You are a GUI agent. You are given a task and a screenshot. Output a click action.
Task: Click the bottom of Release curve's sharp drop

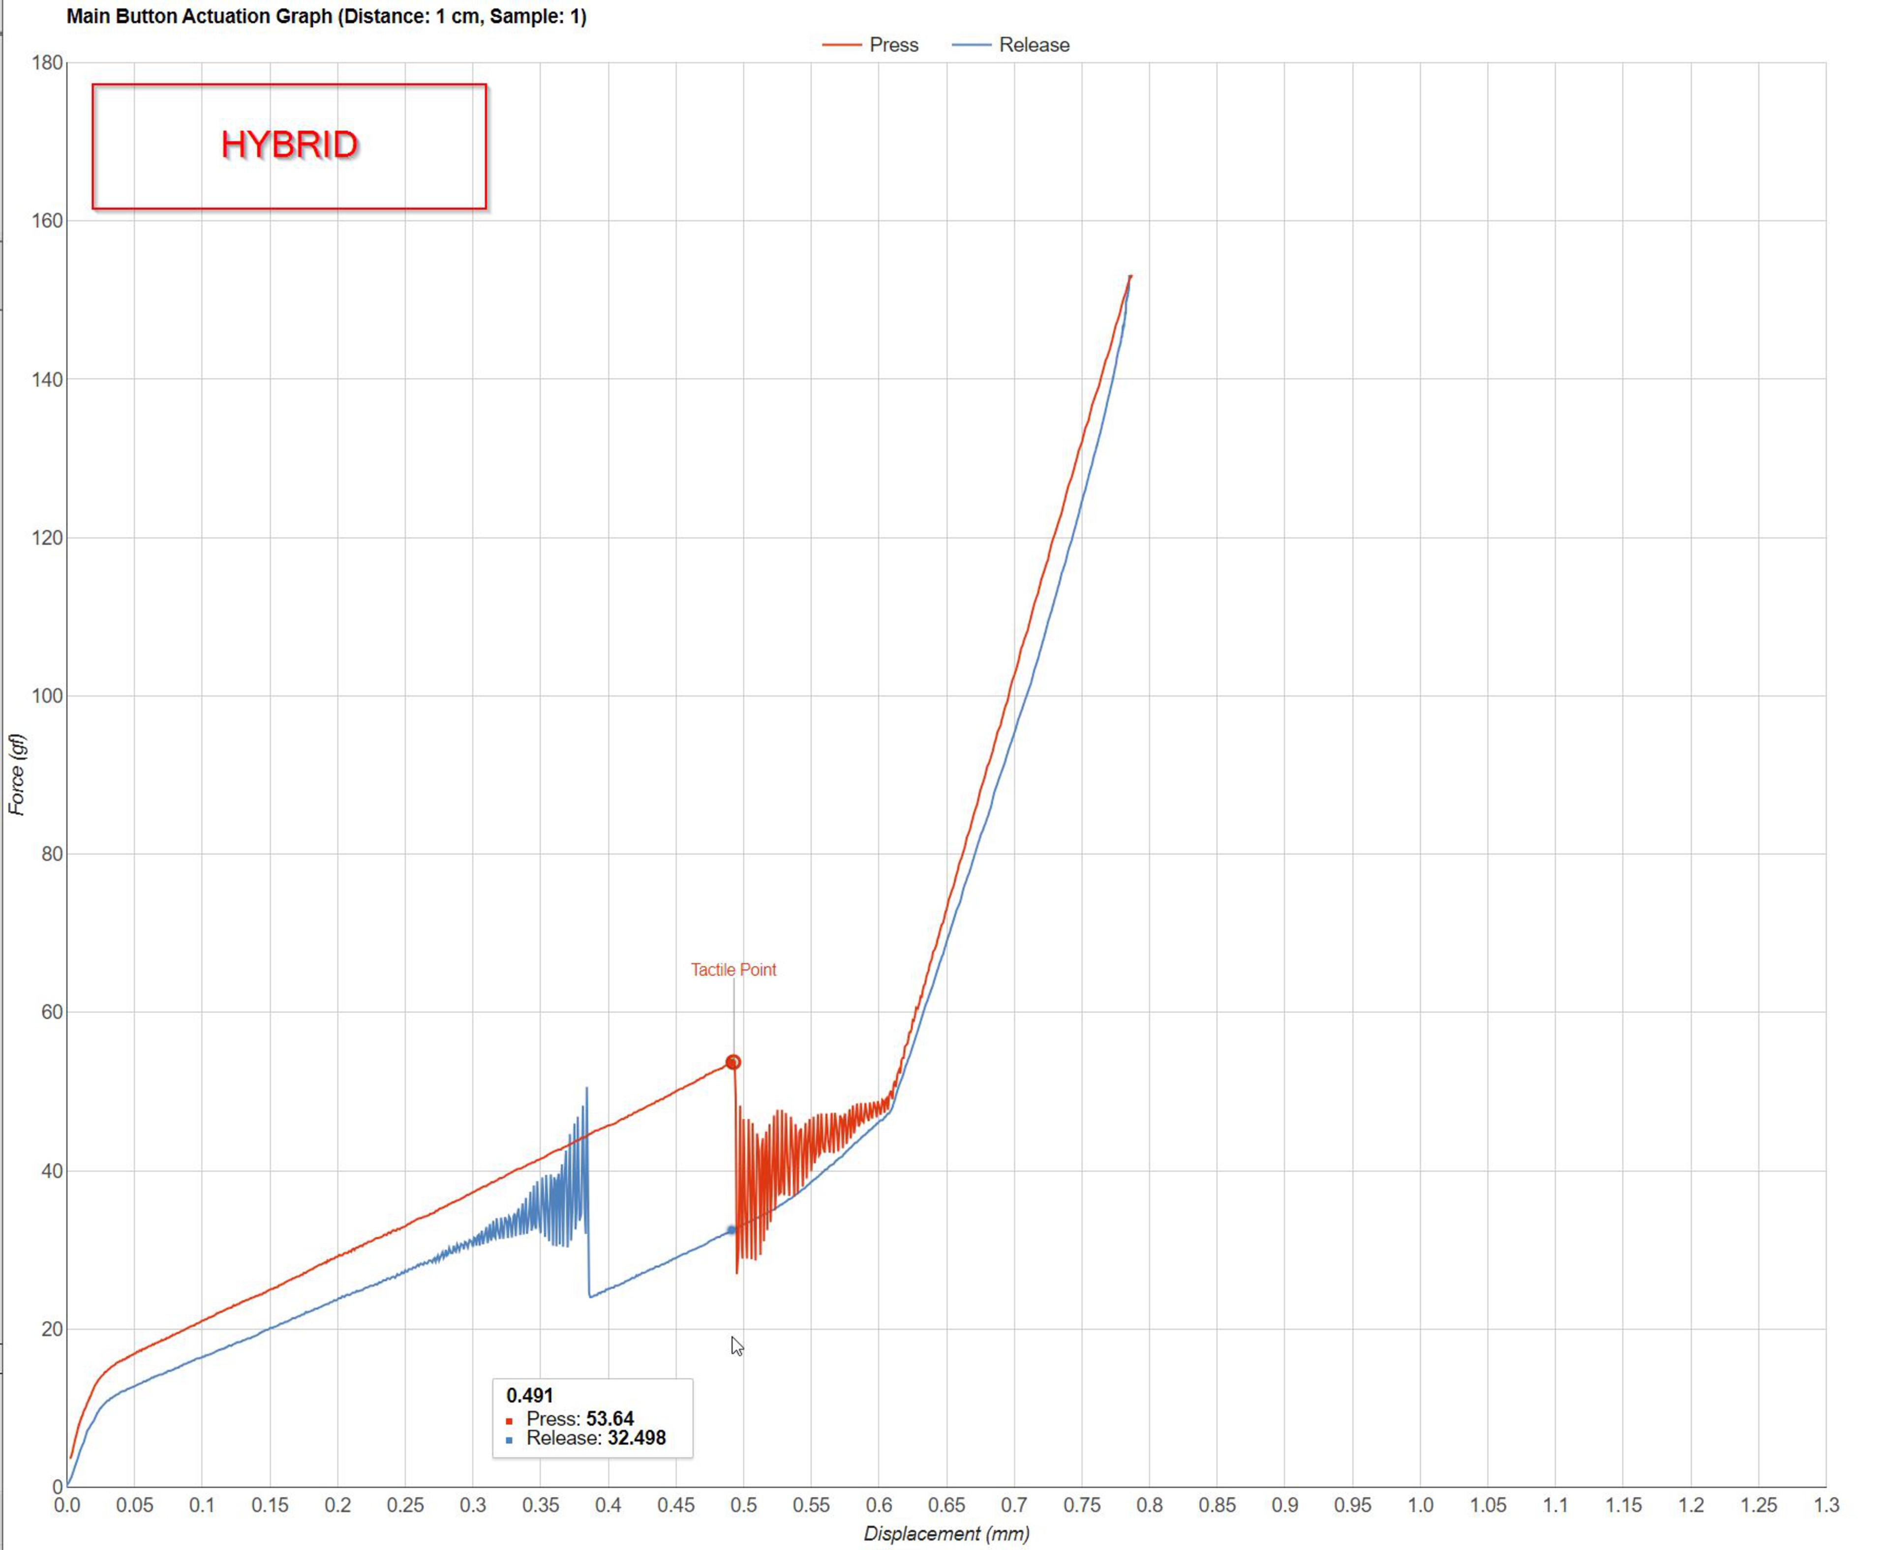point(590,1296)
